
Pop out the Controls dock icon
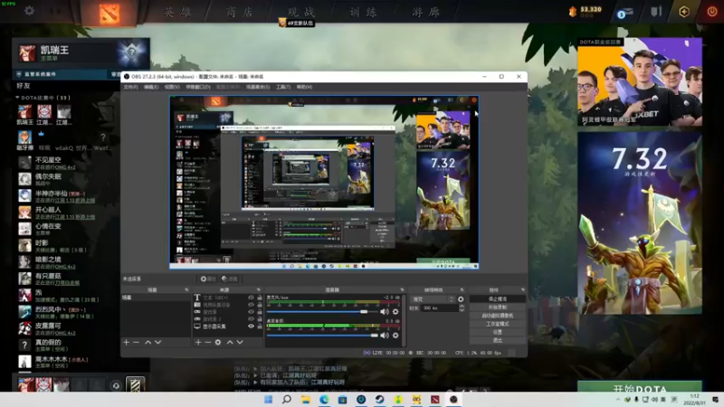(x=523, y=289)
